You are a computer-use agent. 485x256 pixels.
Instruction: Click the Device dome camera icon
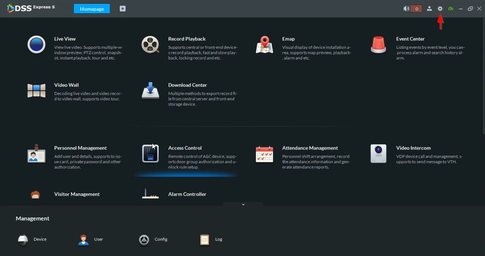23,239
